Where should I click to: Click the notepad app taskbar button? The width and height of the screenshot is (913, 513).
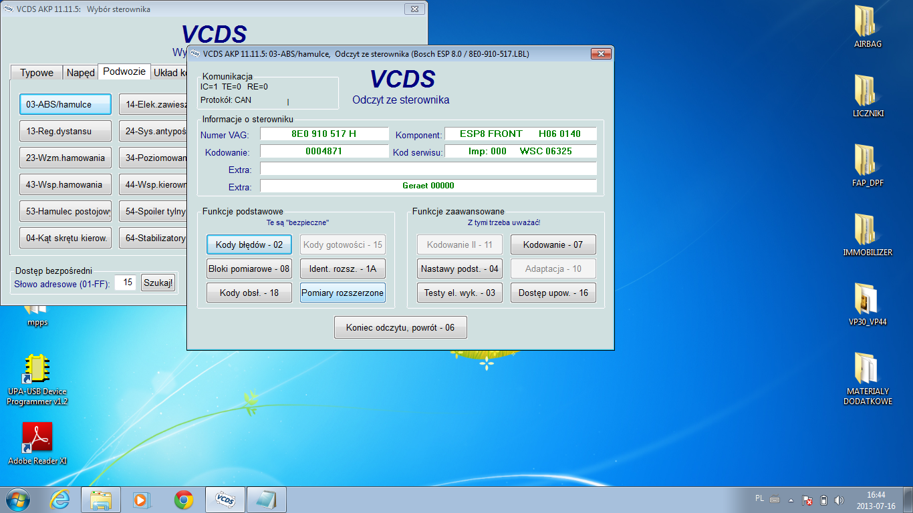click(x=267, y=499)
